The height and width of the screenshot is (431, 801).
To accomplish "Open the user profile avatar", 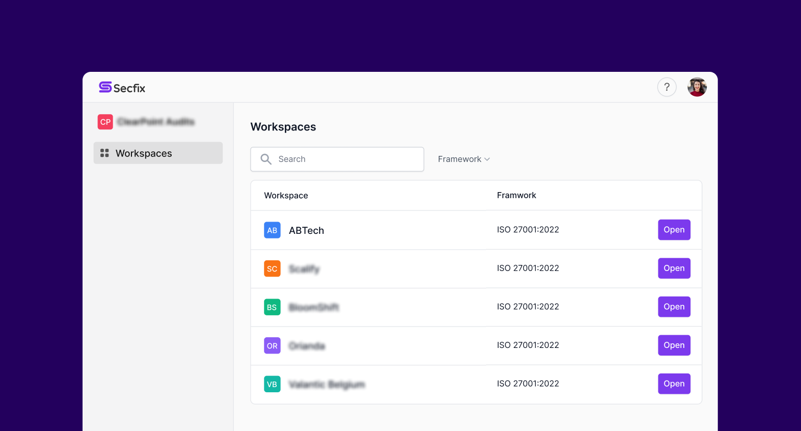I will tap(697, 87).
